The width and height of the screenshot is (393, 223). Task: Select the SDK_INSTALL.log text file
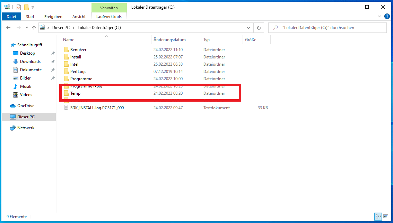97,108
